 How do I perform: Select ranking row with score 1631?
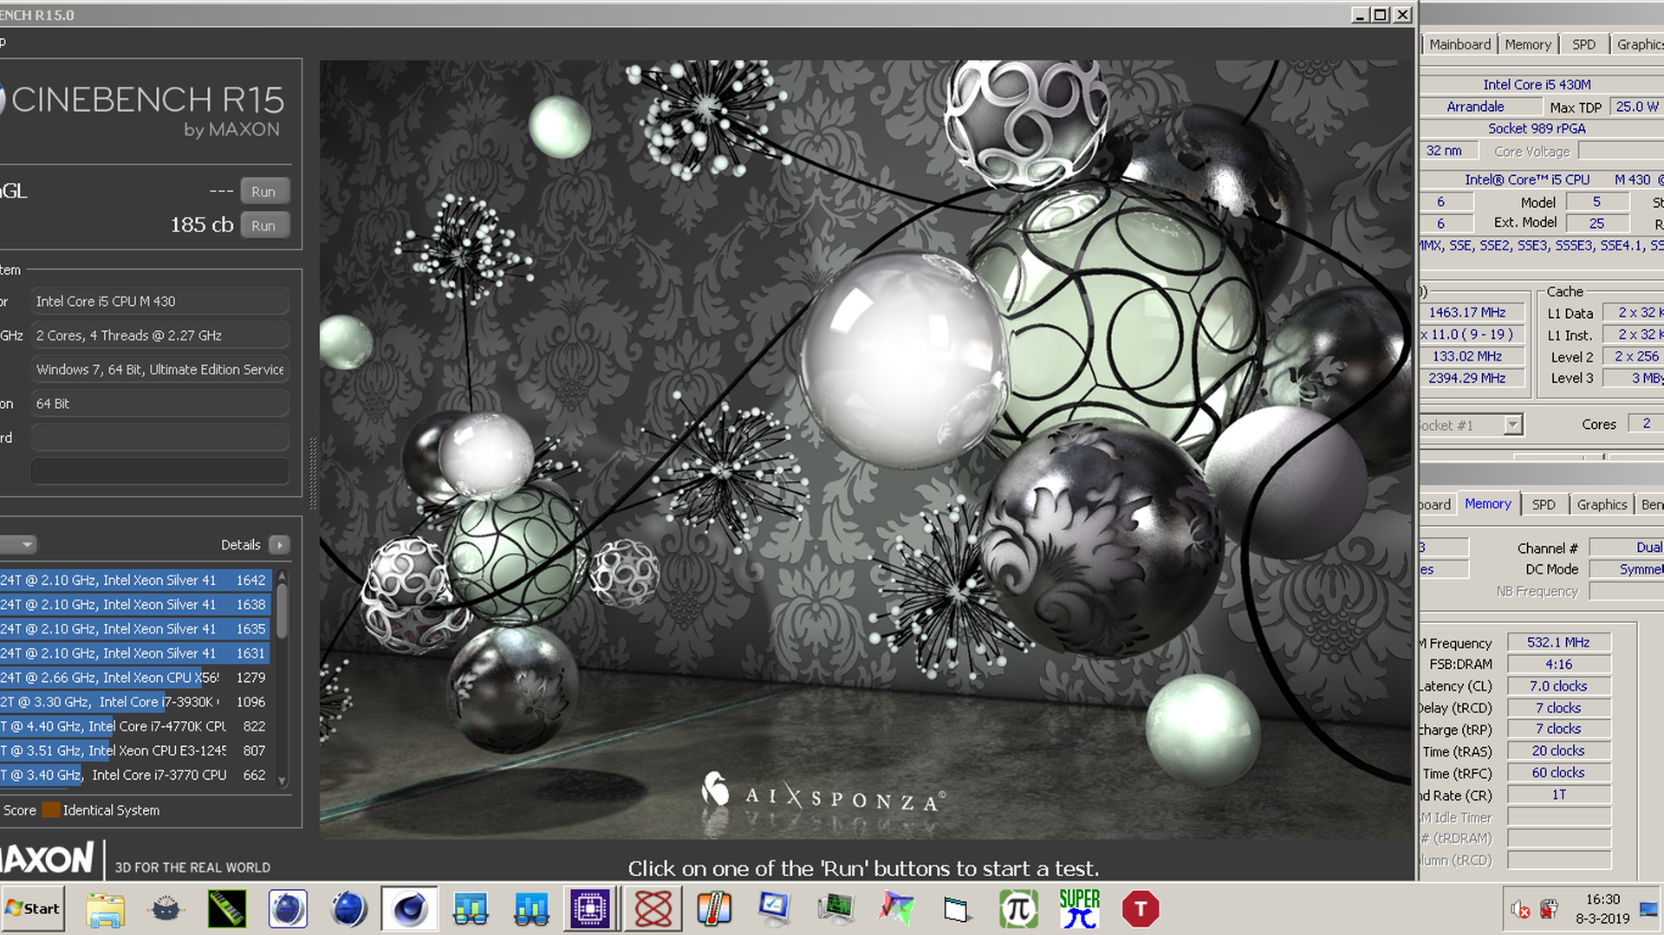point(136,653)
